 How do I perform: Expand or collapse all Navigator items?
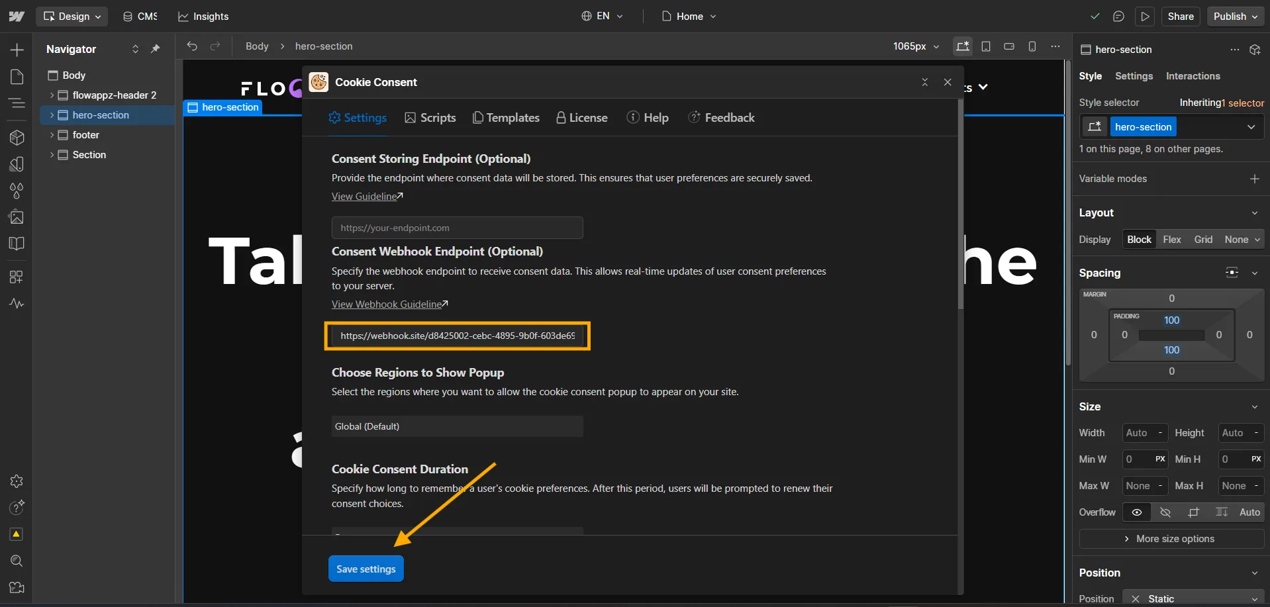tap(135, 49)
